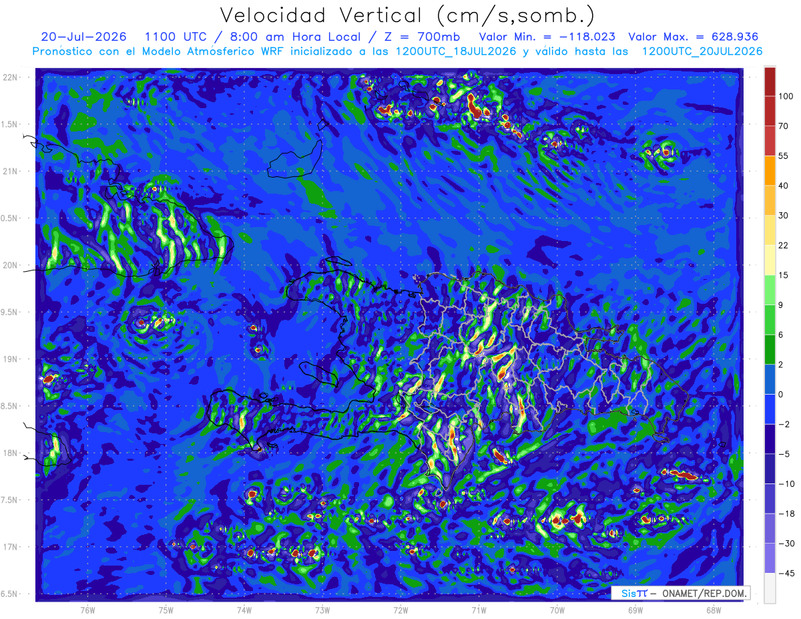801x619 pixels.
Task: Select 'Valor Max. = 628.936' text
Action: tap(693, 37)
